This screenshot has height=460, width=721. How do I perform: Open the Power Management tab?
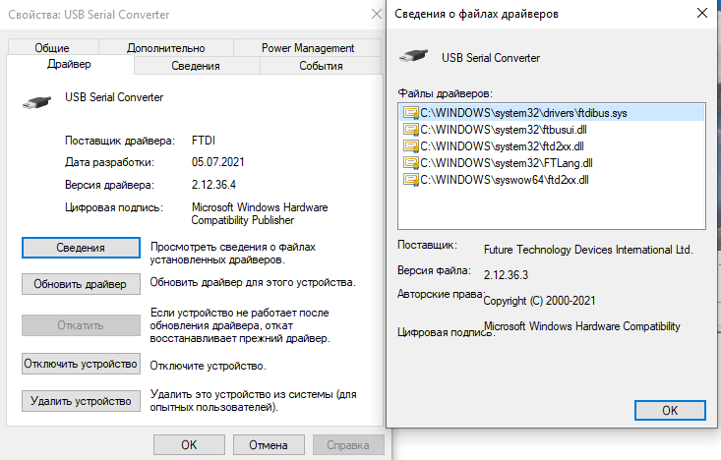coord(308,48)
